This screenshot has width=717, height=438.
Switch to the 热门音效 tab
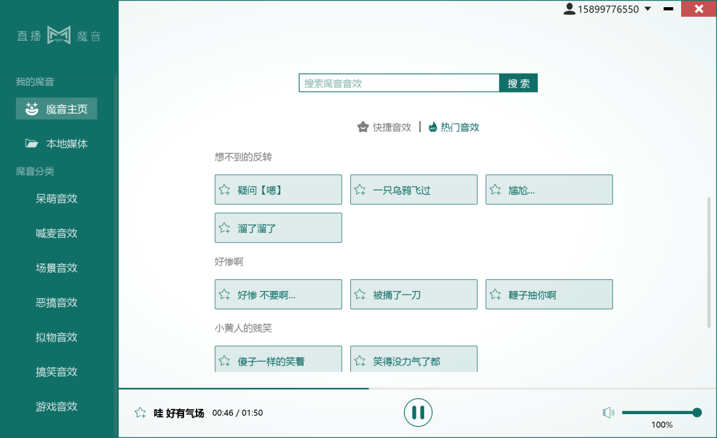[459, 127]
